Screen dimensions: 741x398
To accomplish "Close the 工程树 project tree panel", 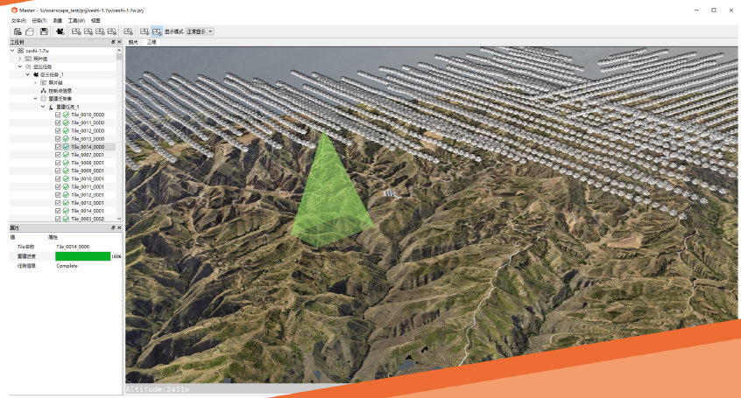I will point(119,42).
